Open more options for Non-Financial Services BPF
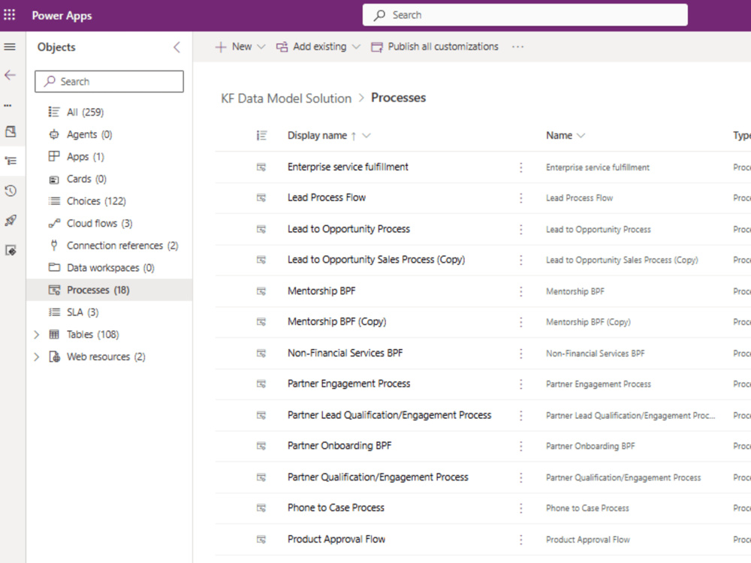 [521, 354]
